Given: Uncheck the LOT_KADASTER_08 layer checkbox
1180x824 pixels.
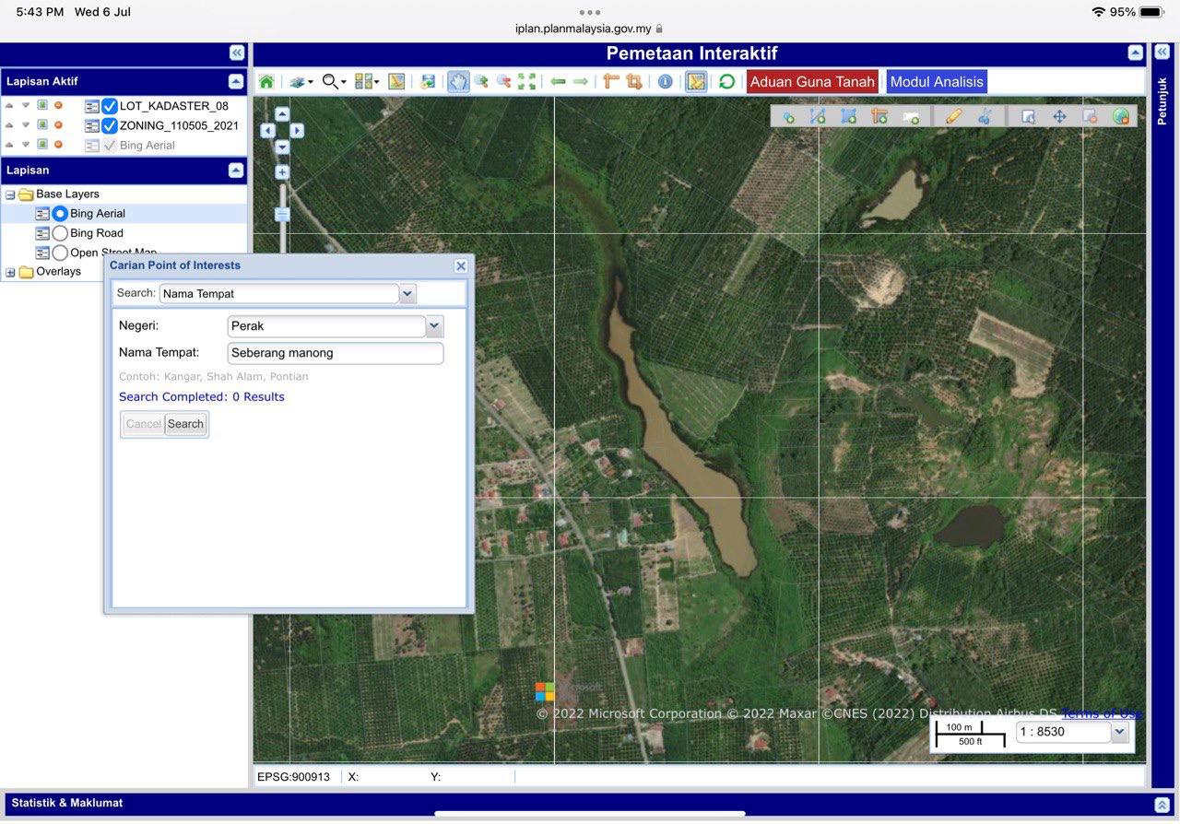Looking at the screenshot, I should [110, 106].
